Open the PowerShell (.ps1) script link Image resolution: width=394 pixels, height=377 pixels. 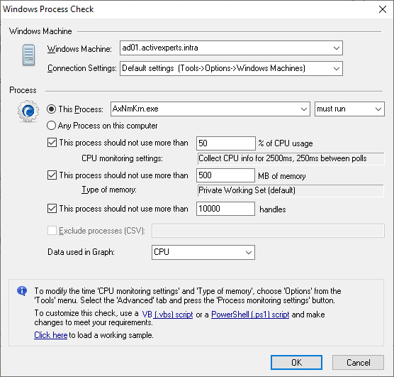250,315
